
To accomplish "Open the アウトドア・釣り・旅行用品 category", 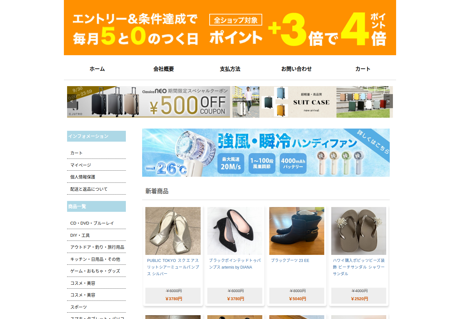I will 97,247.
